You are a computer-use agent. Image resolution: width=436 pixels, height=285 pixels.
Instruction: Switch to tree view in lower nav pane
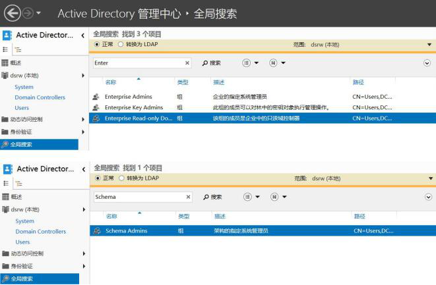point(18,184)
